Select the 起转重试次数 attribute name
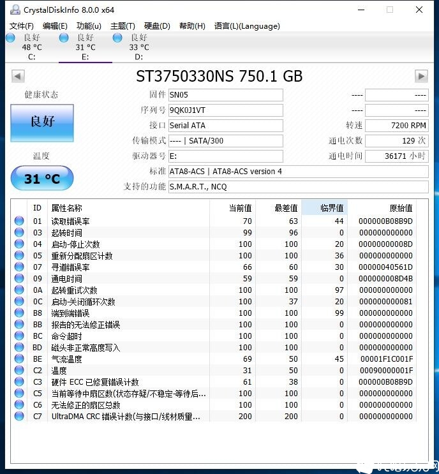 click(74, 290)
